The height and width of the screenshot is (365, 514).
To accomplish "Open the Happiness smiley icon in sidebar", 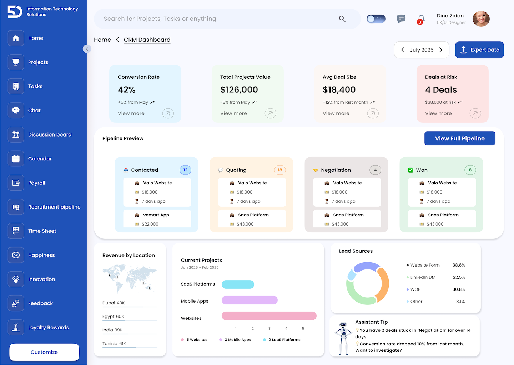I will click(x=16, y=255).
